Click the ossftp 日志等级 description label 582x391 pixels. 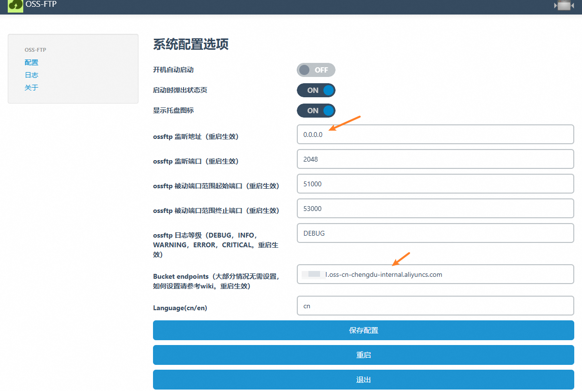(216, 245)
